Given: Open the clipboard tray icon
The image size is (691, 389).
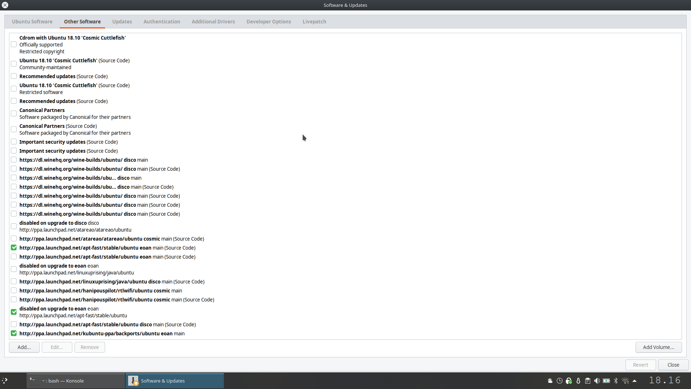Looking at the screenshot, I should click(x=587, y=381).
